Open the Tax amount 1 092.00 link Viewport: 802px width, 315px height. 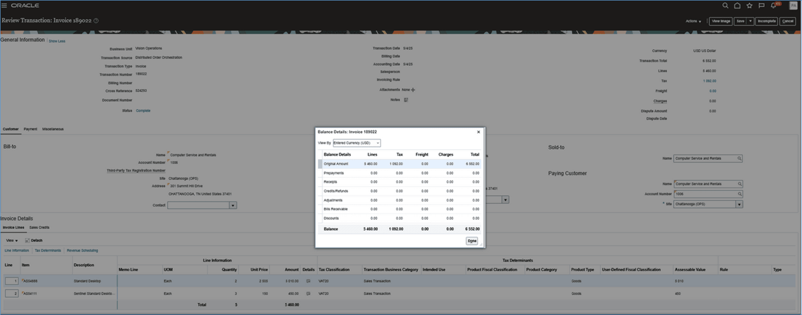tap(709, 81)
